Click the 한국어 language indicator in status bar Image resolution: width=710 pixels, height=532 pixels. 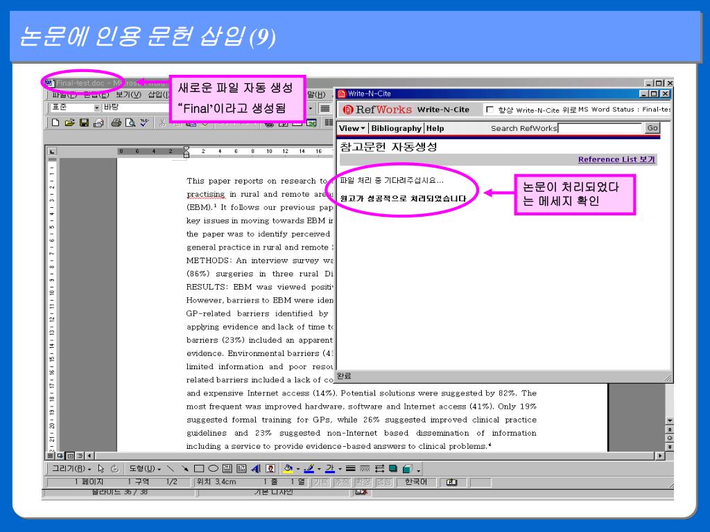(416, 482)
